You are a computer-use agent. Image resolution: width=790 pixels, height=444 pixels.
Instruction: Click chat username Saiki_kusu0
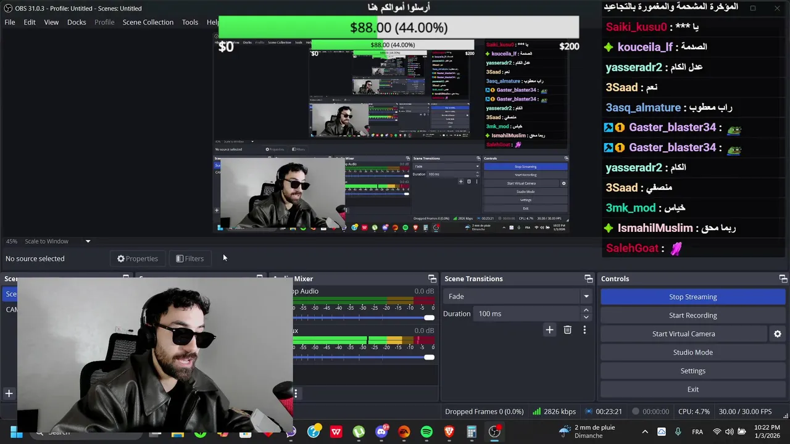coord(636,27)
